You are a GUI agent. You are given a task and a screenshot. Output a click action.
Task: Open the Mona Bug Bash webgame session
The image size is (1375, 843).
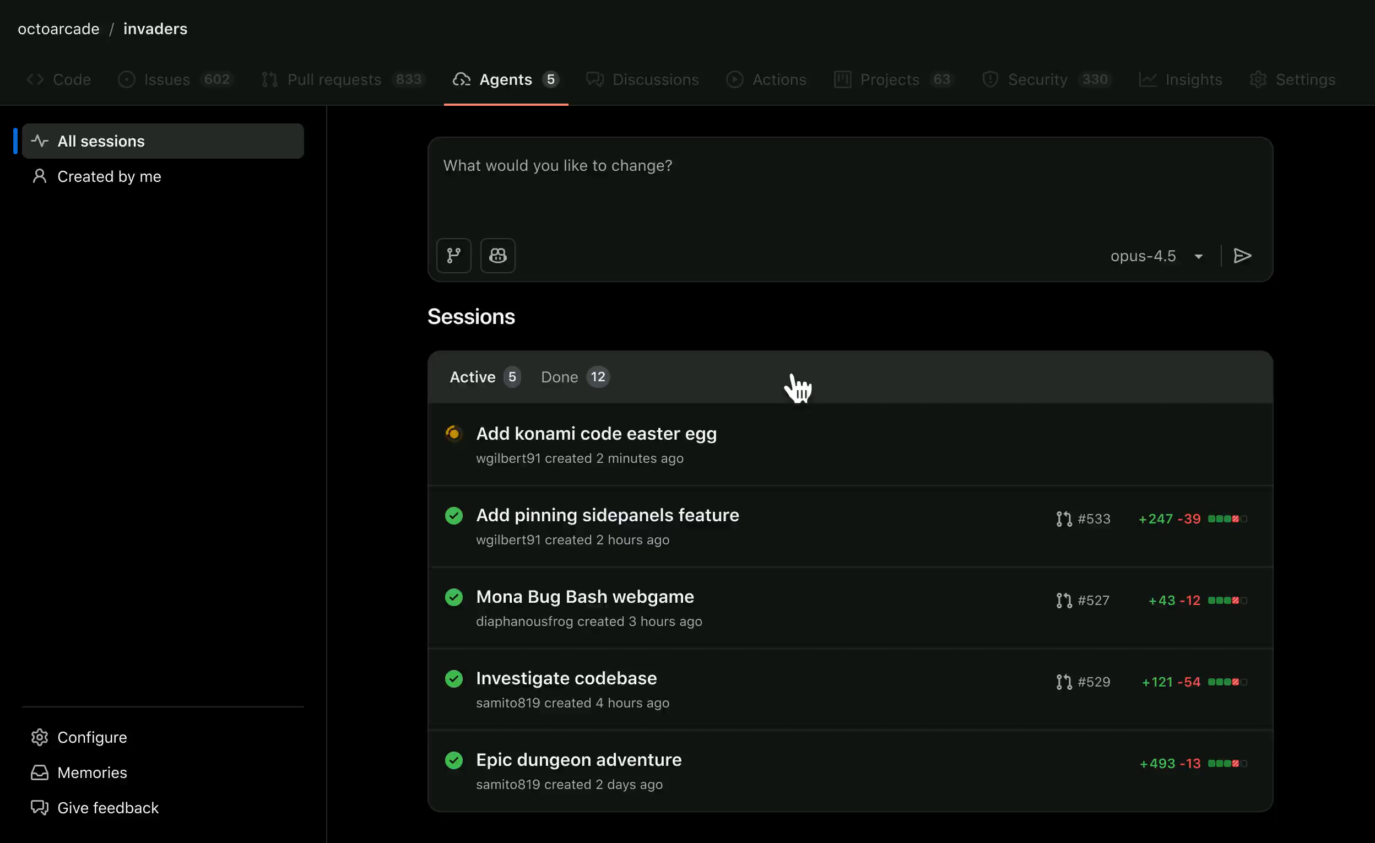coord(585,596)
